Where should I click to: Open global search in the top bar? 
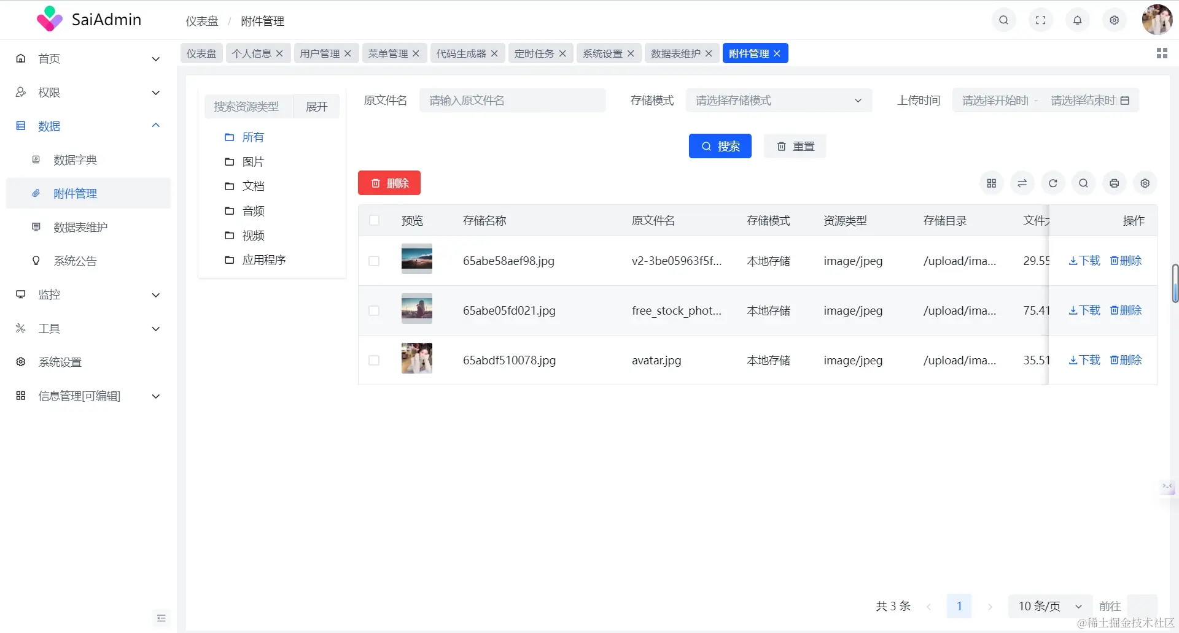1003,20
